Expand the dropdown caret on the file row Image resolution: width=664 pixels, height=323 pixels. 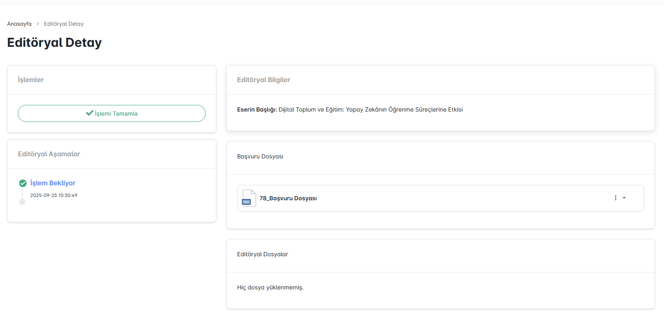(624, 198)
